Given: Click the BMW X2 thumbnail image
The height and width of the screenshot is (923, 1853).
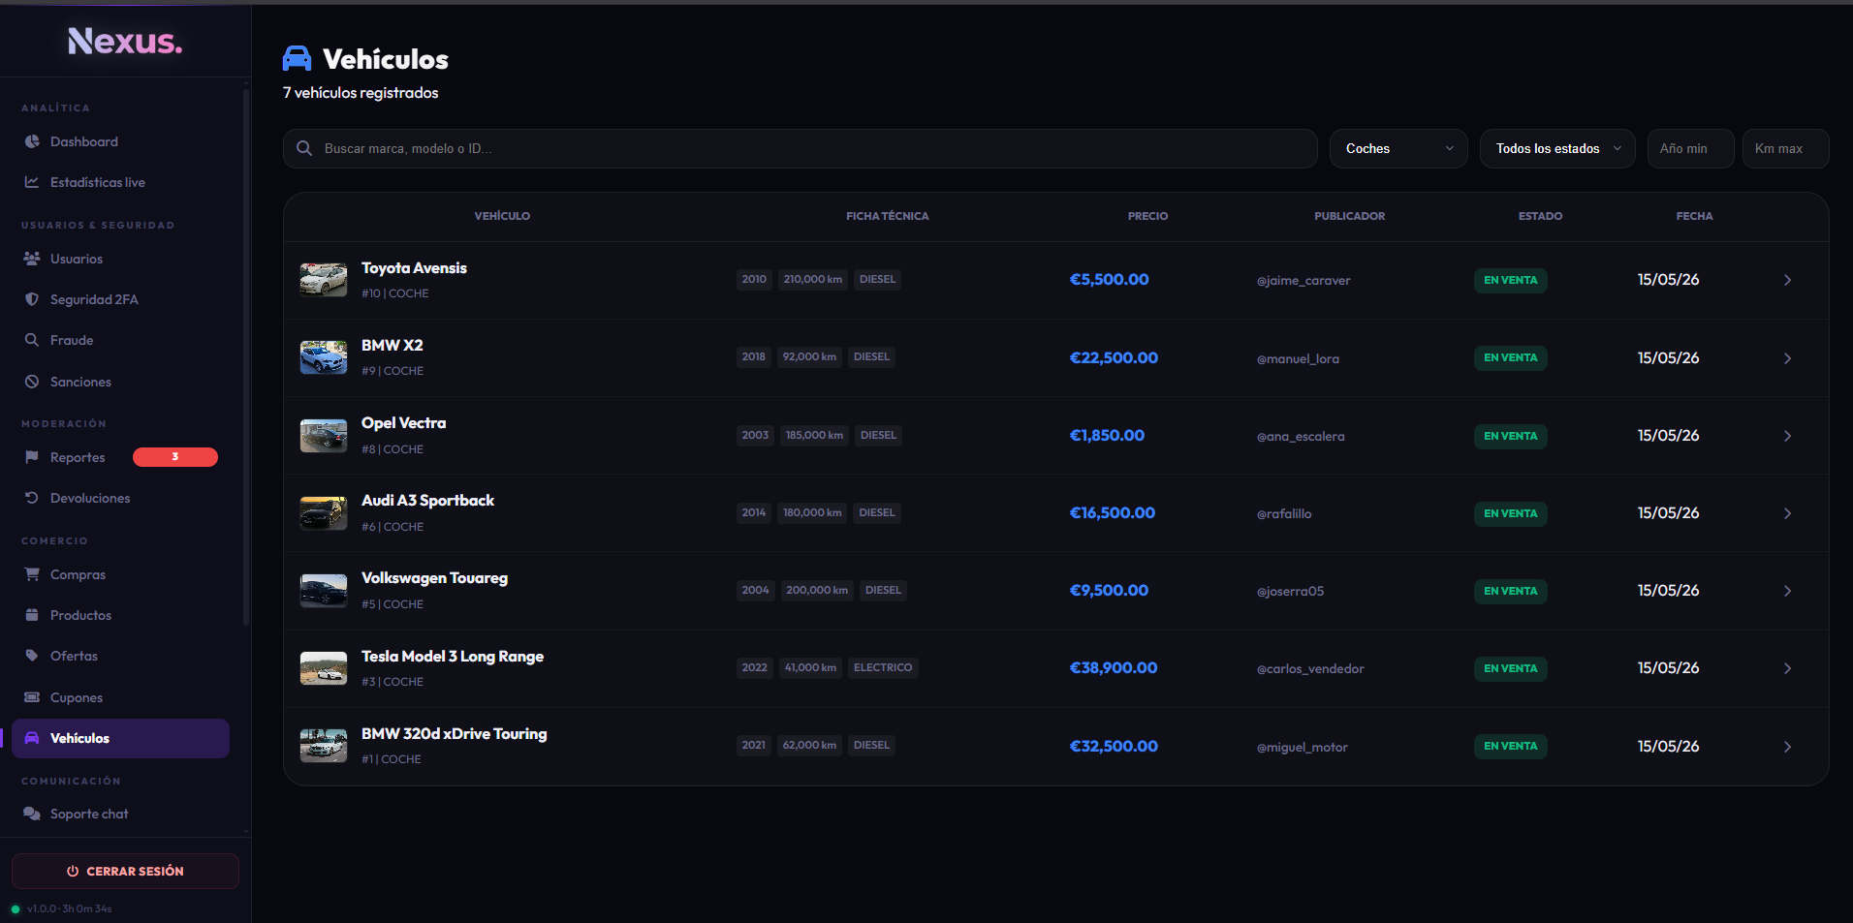Looking at the screenshot, I should coord(324,357).
